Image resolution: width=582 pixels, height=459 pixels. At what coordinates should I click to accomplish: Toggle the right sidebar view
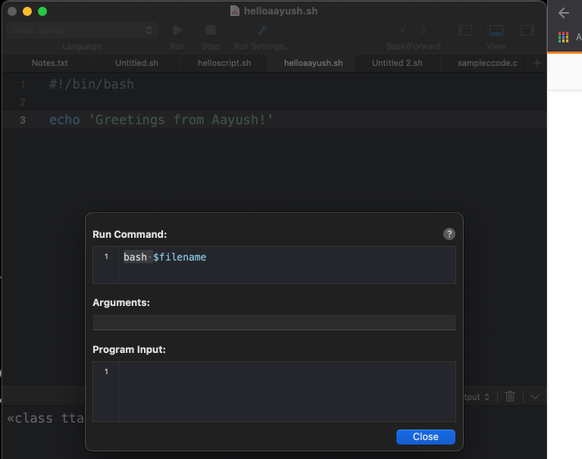pos(527,30)
